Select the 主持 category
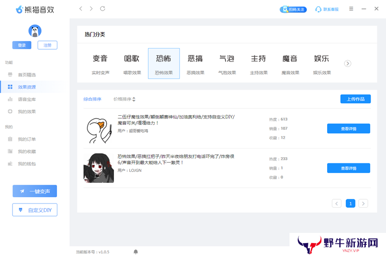386x257 pixels. [259, 64]
